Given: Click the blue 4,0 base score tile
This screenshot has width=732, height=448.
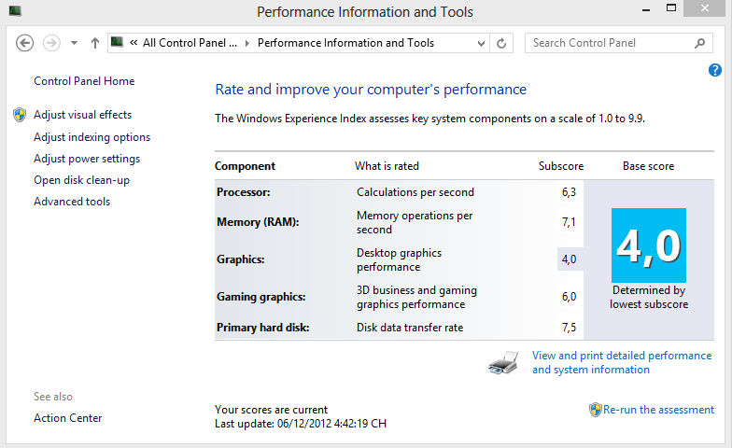Looking at the screenshot, I should pyautogui.click(x=649, y=245).
